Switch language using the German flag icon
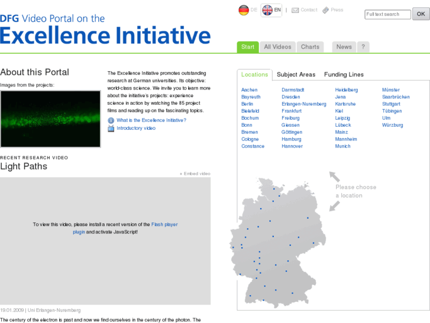Screen dimensions: 430x323 click(244, 10)
